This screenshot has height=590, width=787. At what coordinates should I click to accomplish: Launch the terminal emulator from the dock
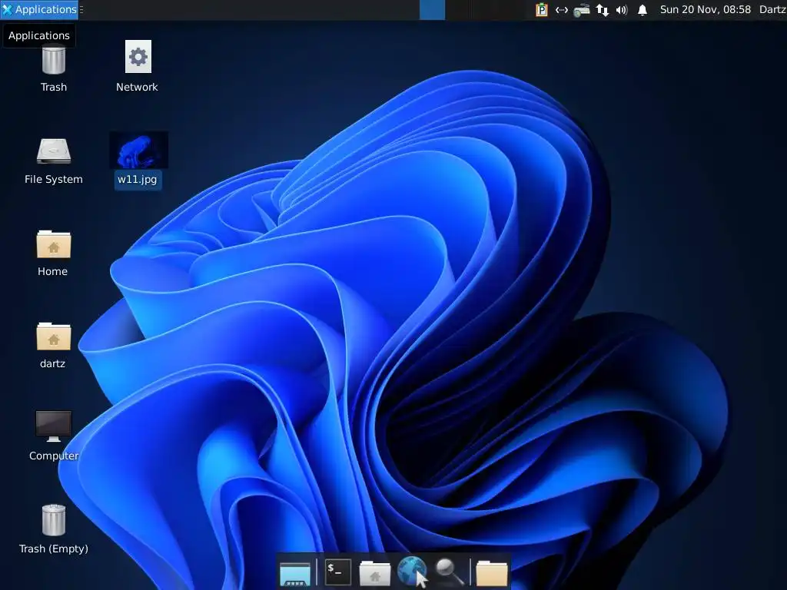click(338, 572)
